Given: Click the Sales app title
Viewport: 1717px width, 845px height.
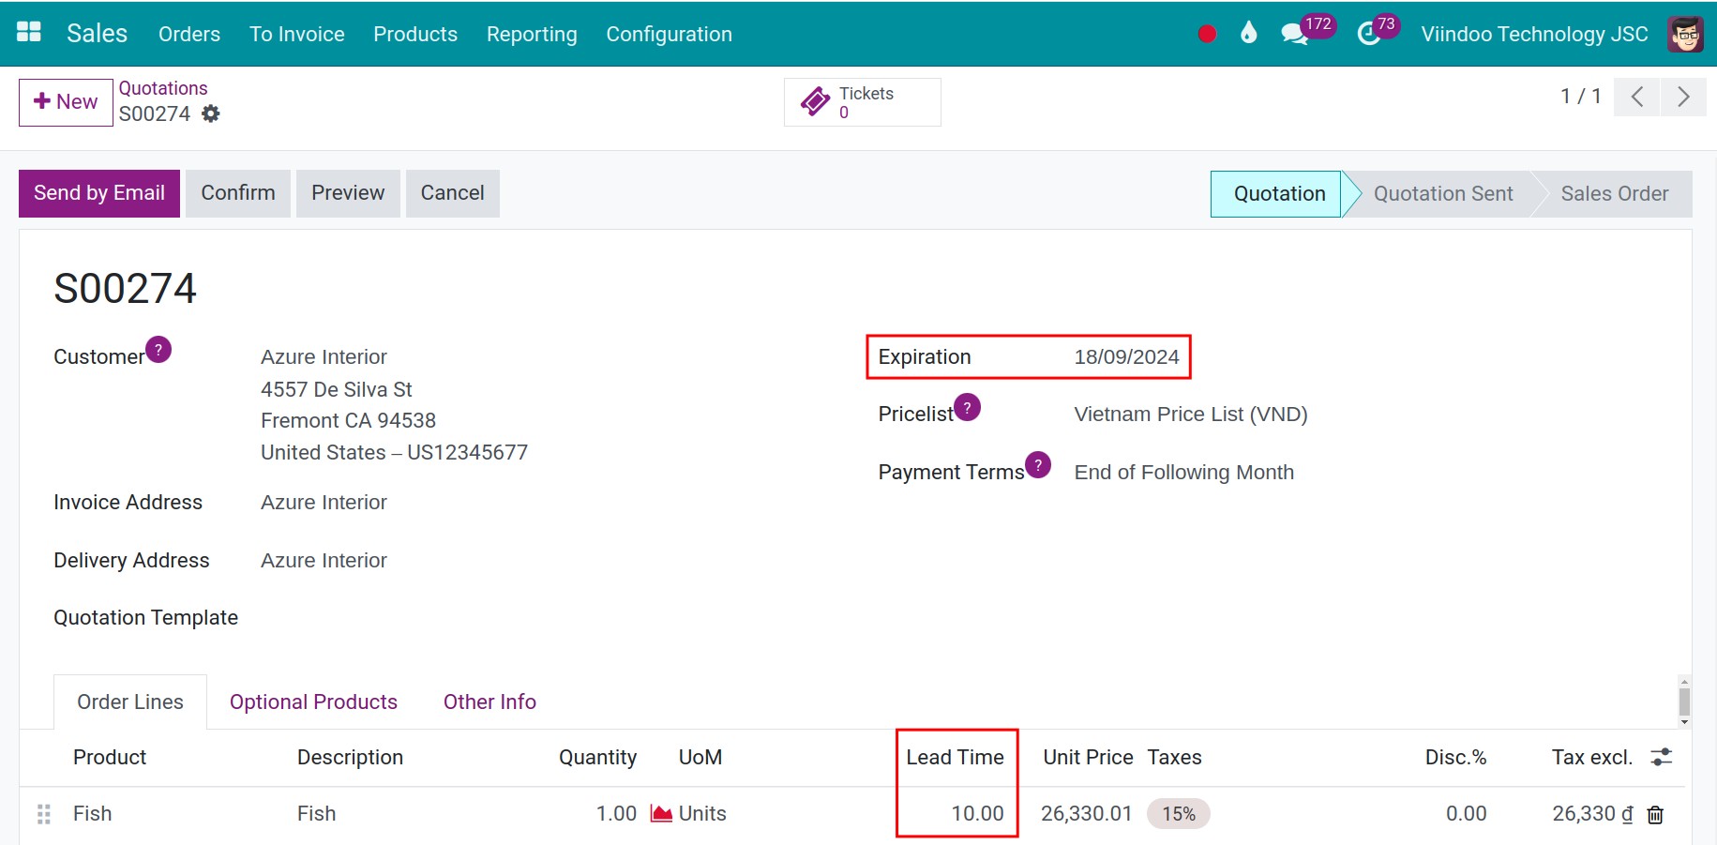Looking at the screenshot, I should pos(97,33).
